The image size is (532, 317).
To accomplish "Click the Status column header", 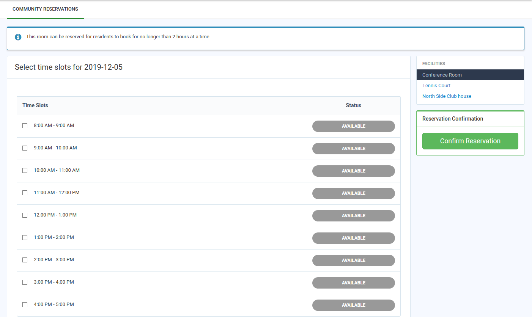I will click(x=353, y=105).
